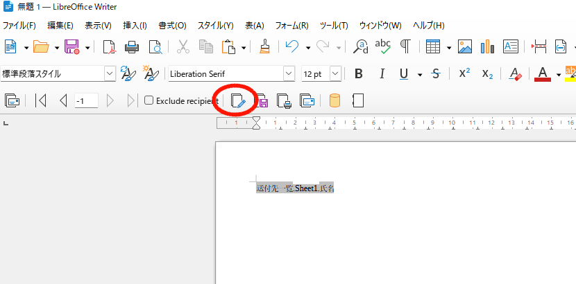
Task: Open the Liberation Serif font name dropdown
Action: pos(289,74)
